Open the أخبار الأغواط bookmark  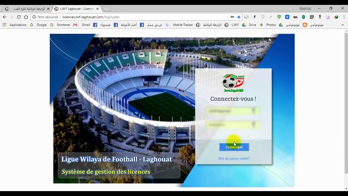(125, 25)
